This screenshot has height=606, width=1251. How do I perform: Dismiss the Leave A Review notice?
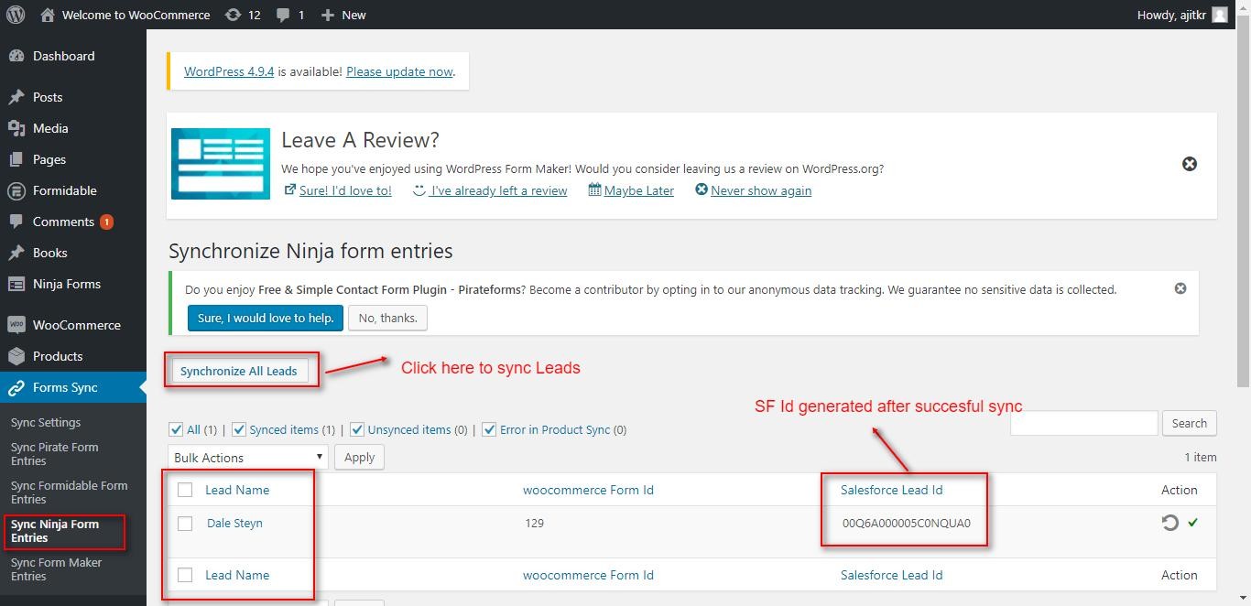[1190, 164]
